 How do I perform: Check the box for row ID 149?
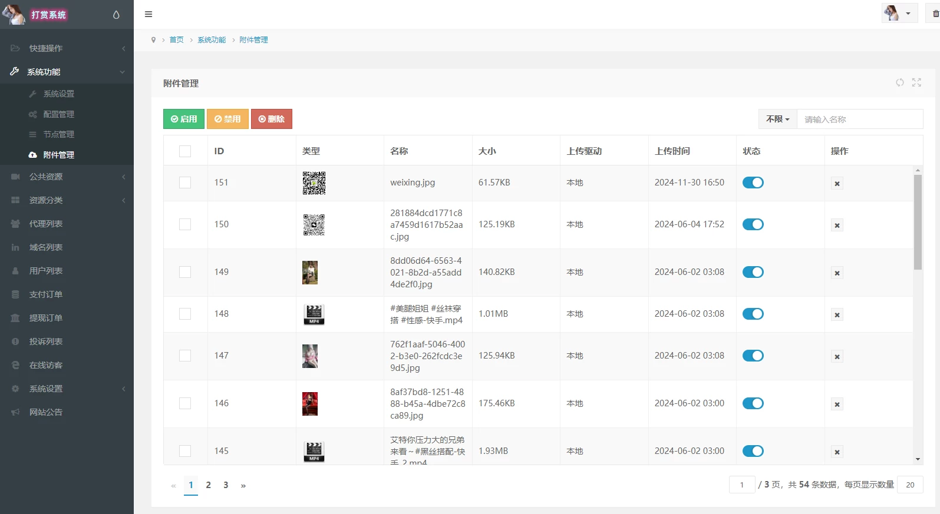[x=185, y=272]
